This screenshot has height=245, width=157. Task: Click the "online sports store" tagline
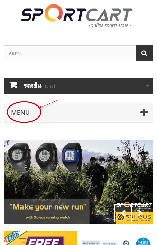coord(110,25)
